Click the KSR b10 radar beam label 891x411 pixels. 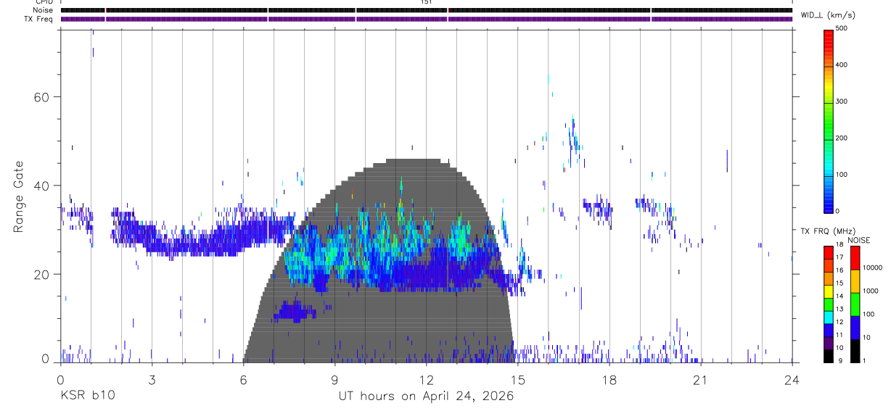pyautogui.click(x=86, y=396)
